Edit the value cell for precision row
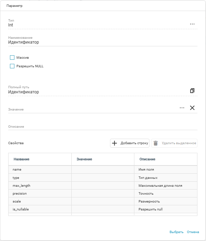The height and width of the screenshot is (241, 206). click(102, 194)
